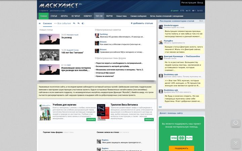
Task: Click the eye icon beside Свежее tab
Action: (40, 23)
